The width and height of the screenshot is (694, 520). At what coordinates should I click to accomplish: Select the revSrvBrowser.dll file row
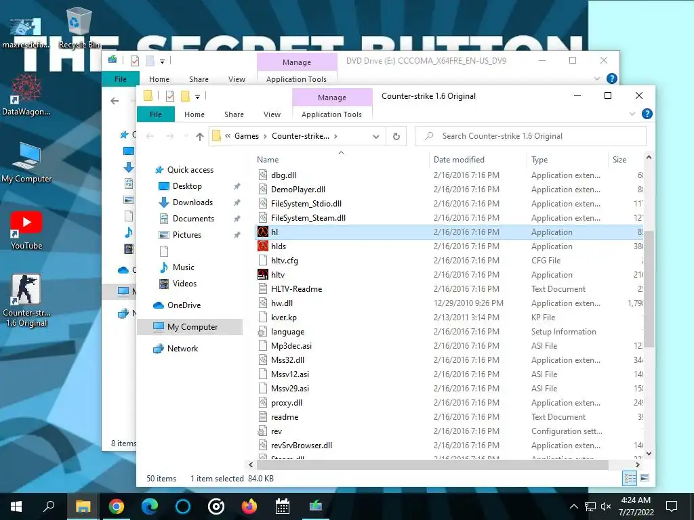[449, 445]
